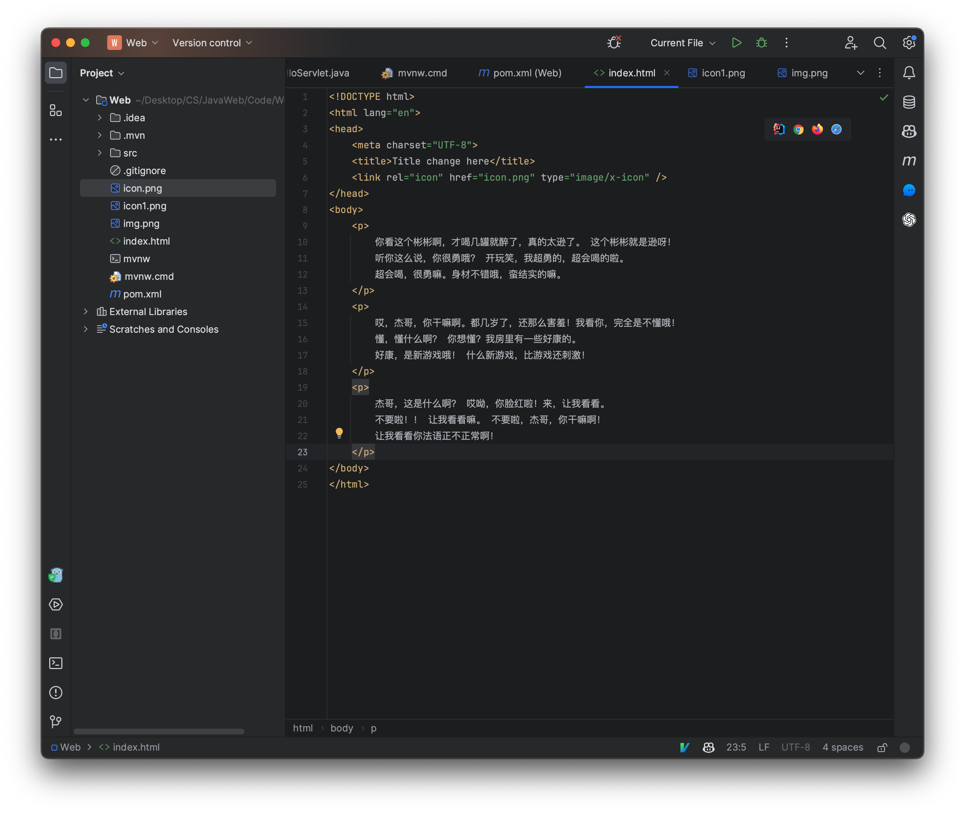965x813 pixels.
Task: Switch to icon1.png editor tab
Action: pos(716,73)
